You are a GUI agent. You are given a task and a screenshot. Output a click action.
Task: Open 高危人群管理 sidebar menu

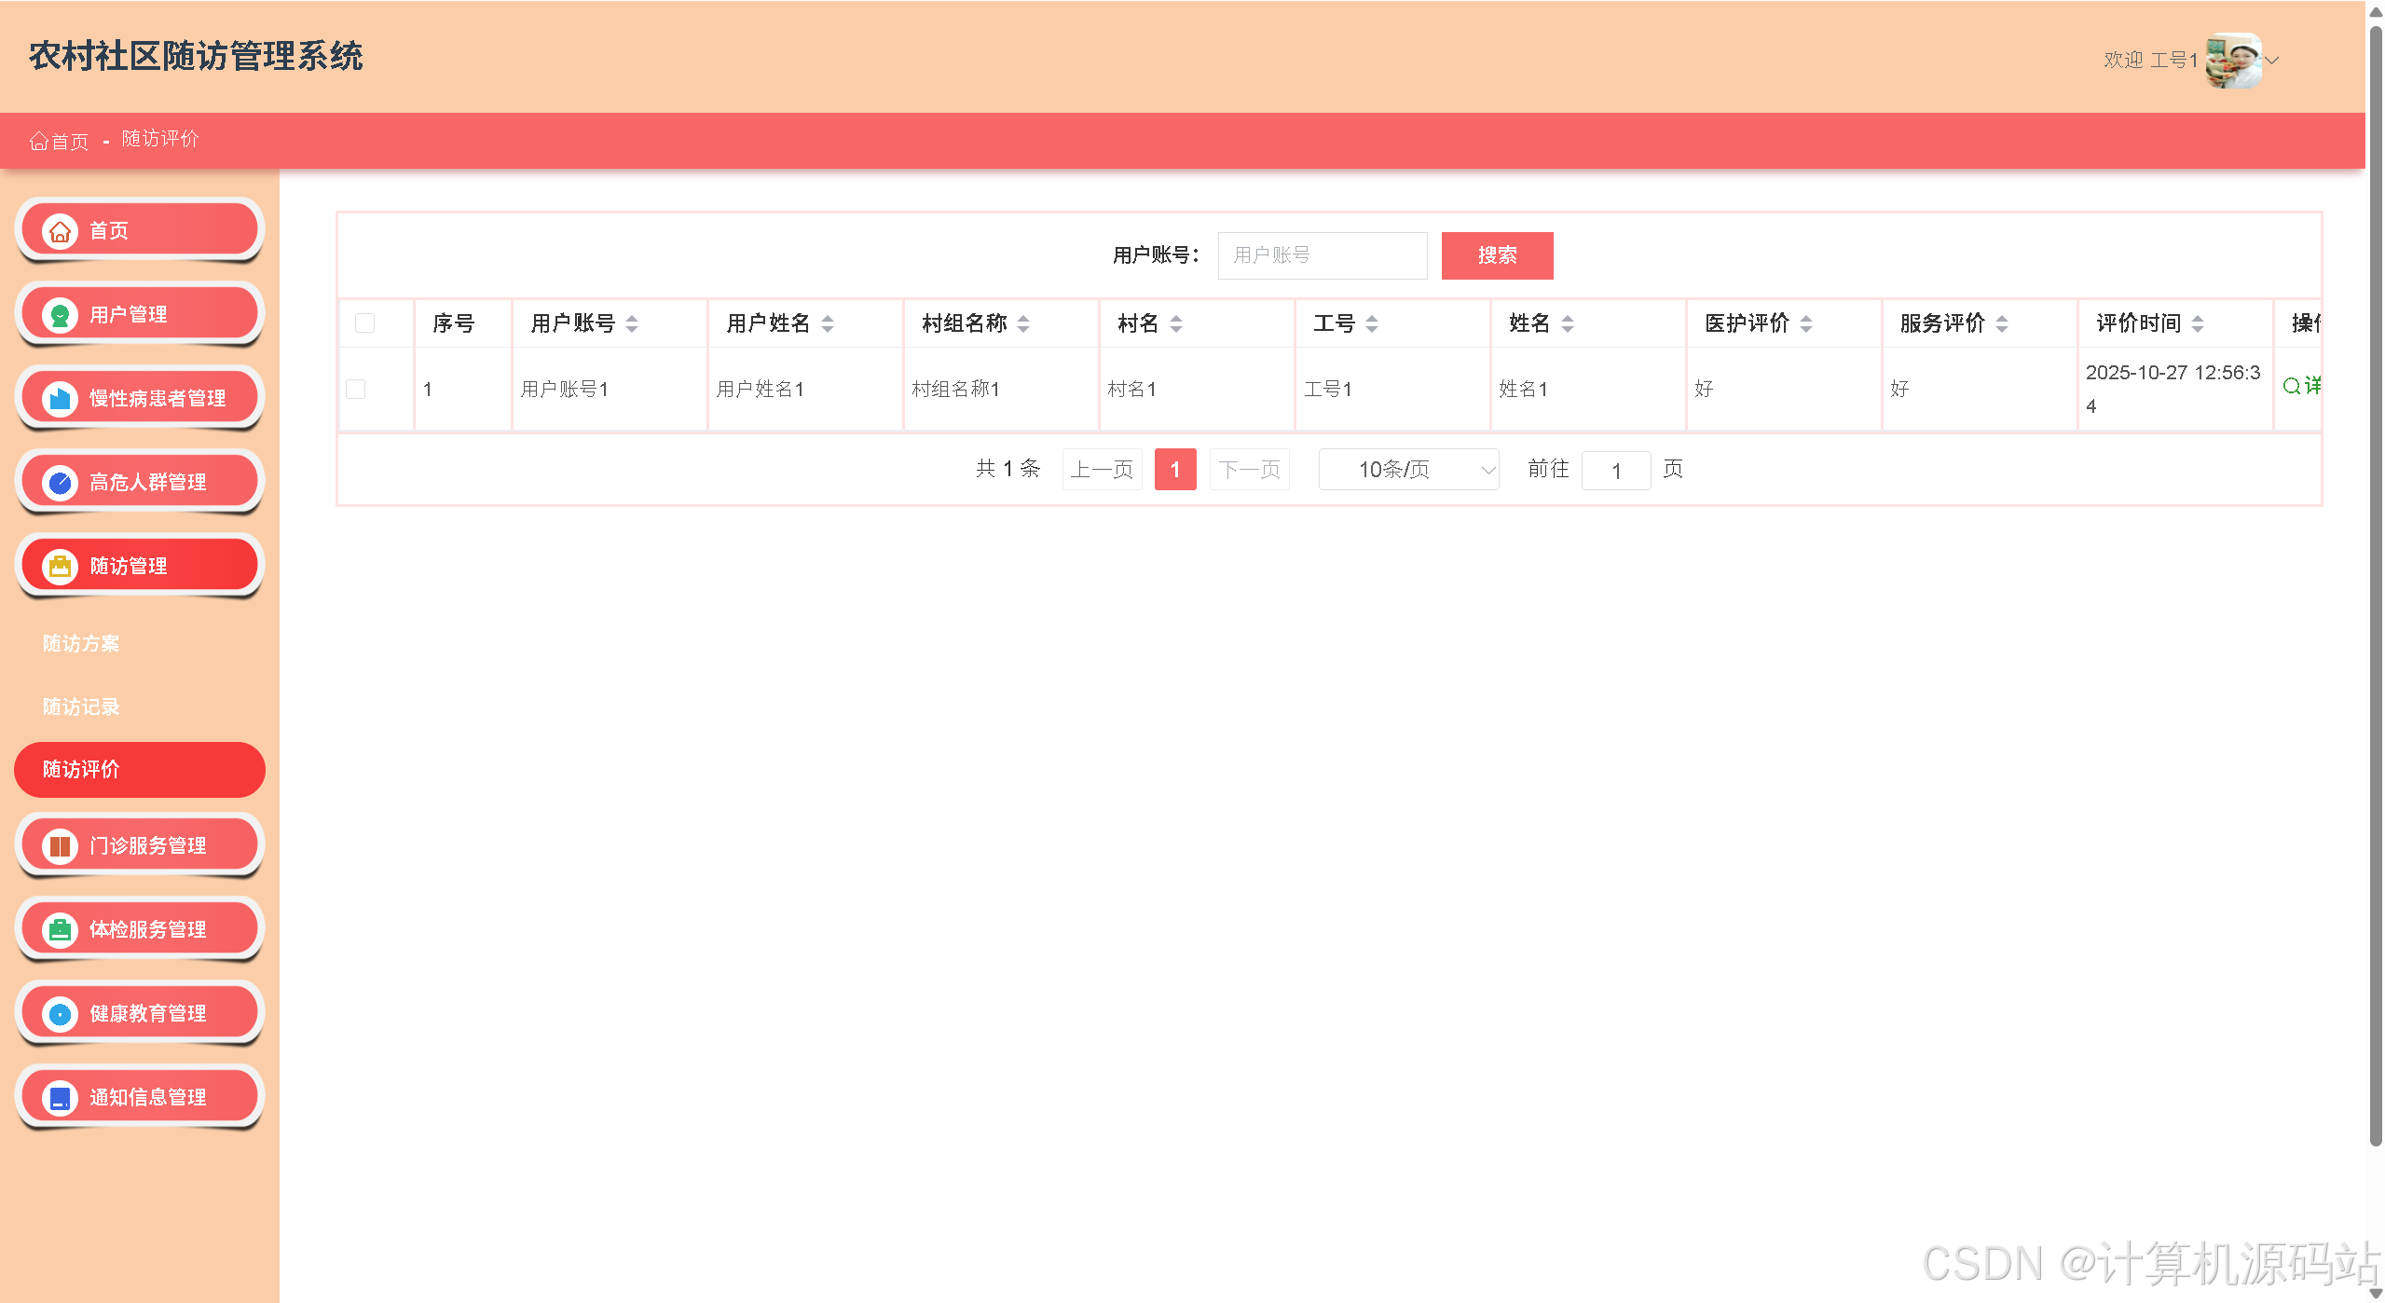tap(140, 482)
